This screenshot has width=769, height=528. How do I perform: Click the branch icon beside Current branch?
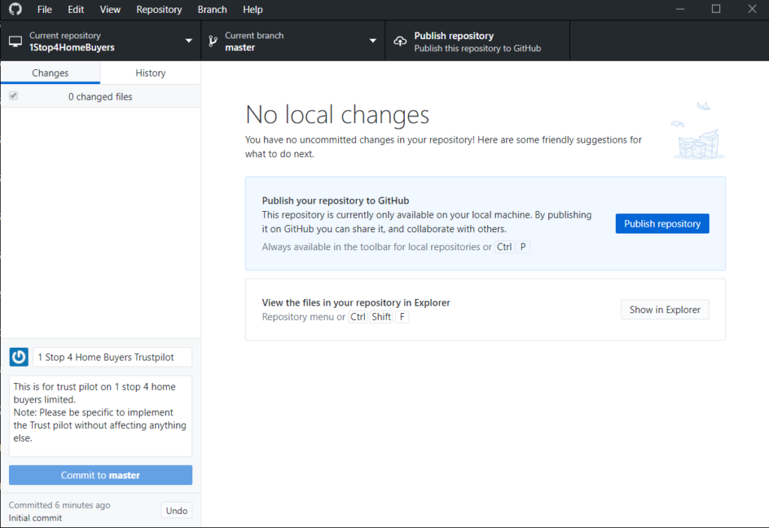[213, 41]
